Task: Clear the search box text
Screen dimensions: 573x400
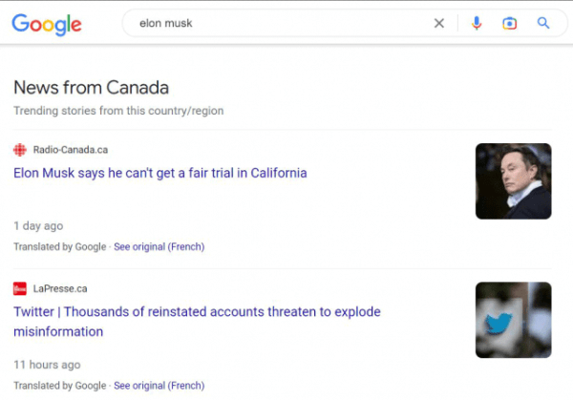Action: [439, 24]
